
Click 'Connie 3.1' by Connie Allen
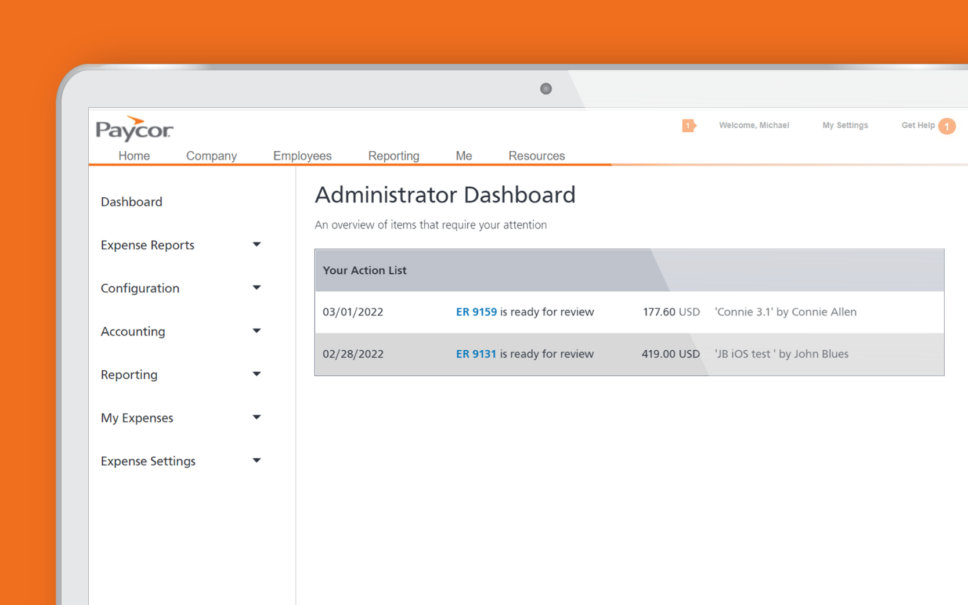click(785, 312)
